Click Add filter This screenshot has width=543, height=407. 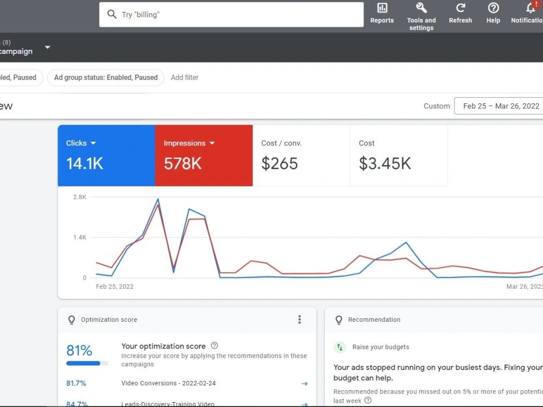185,78
